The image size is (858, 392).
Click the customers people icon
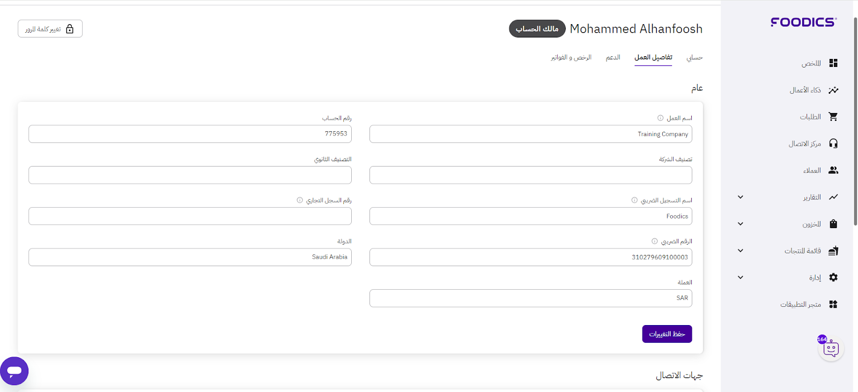tap(833, 170)
